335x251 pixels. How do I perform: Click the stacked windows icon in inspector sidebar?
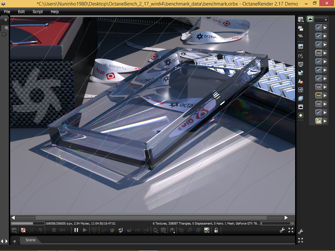point(301,28)
